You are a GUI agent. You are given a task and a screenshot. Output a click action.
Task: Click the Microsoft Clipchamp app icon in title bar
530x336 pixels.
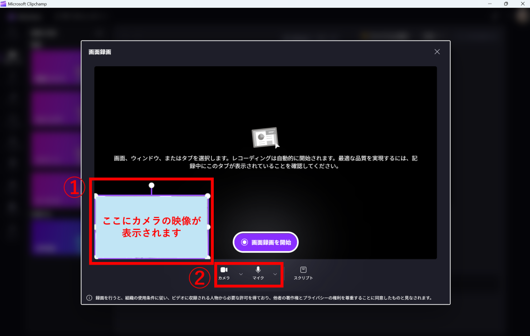click(4, 4)
